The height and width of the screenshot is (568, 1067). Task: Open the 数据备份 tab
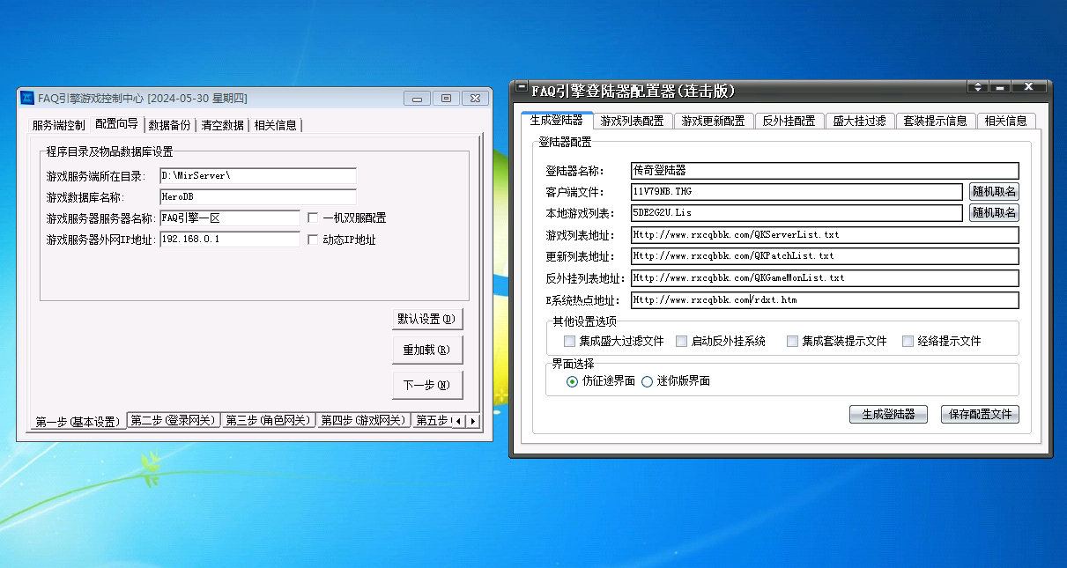coord(169,125)
